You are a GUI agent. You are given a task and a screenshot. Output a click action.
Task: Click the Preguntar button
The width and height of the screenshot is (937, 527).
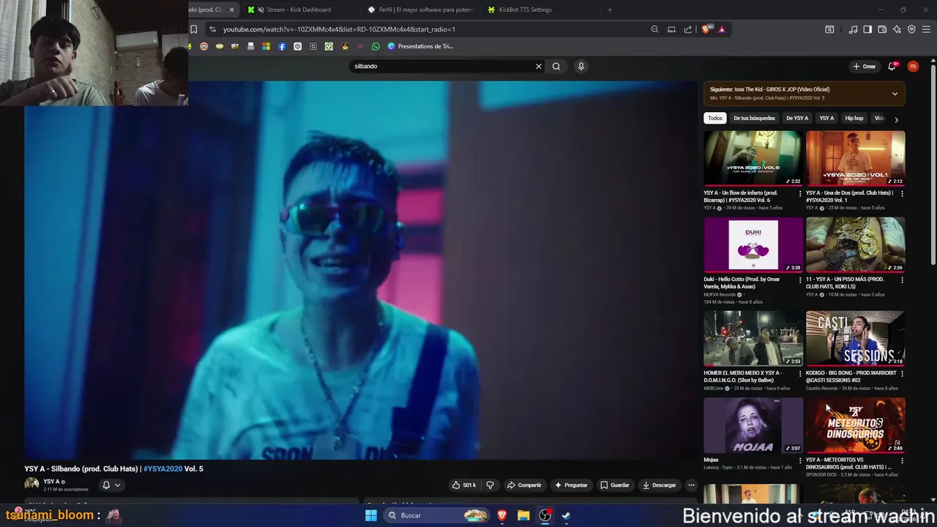point(571,485)
